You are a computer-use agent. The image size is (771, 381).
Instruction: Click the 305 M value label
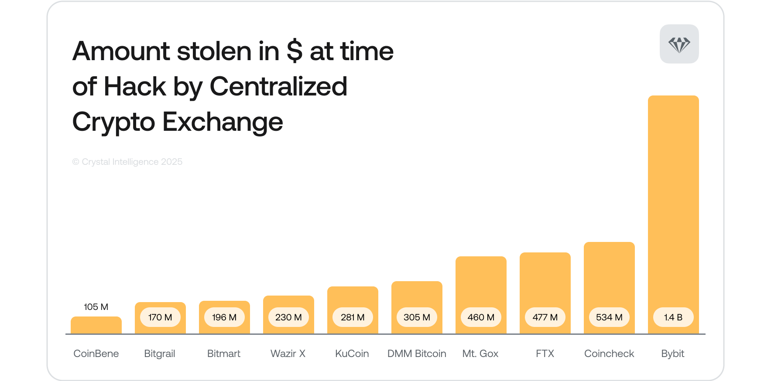[x=417, y=317]
